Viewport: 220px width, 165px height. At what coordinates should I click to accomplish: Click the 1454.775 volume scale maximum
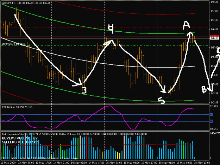[x=215, y=133]
